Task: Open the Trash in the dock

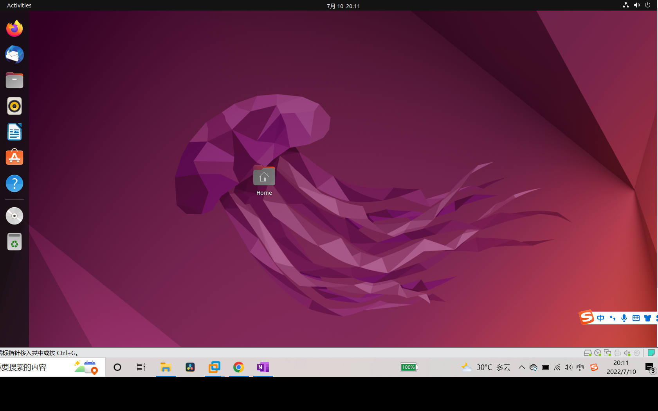Action: pos(14,242)
